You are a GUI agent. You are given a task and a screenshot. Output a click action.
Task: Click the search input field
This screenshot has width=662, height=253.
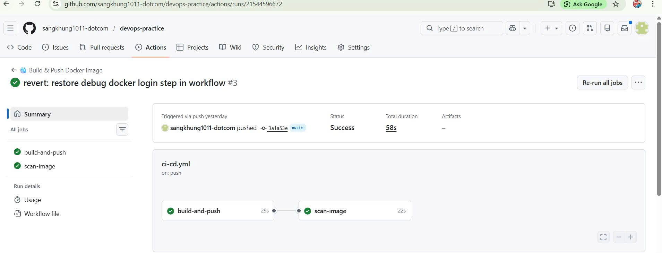(461, 28)
